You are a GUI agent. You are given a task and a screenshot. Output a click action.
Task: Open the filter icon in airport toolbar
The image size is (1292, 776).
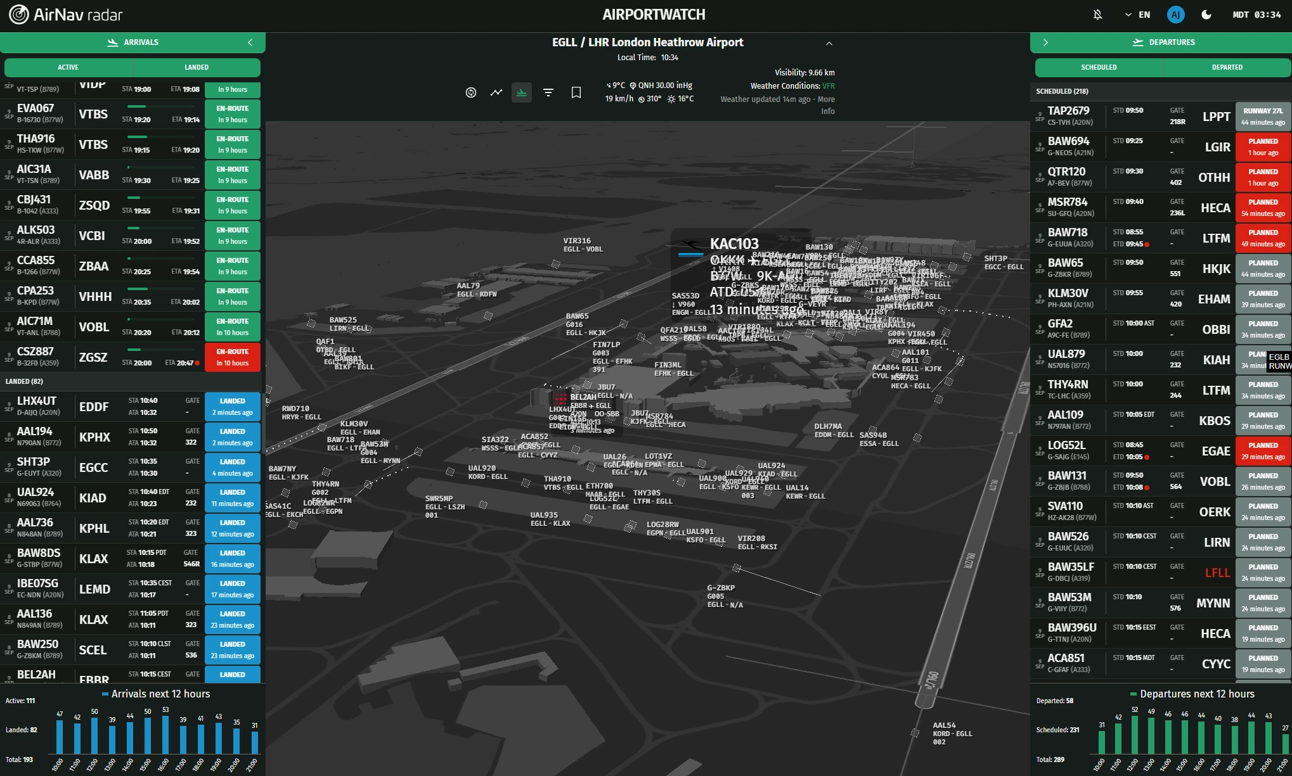point(548,92)
